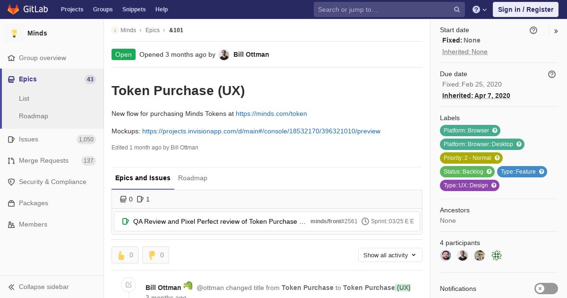Screen dimensions: 567x298
Task: Collapse sidebar using bottom-left control
Action: pyautogui.click(x=43, y=287)
